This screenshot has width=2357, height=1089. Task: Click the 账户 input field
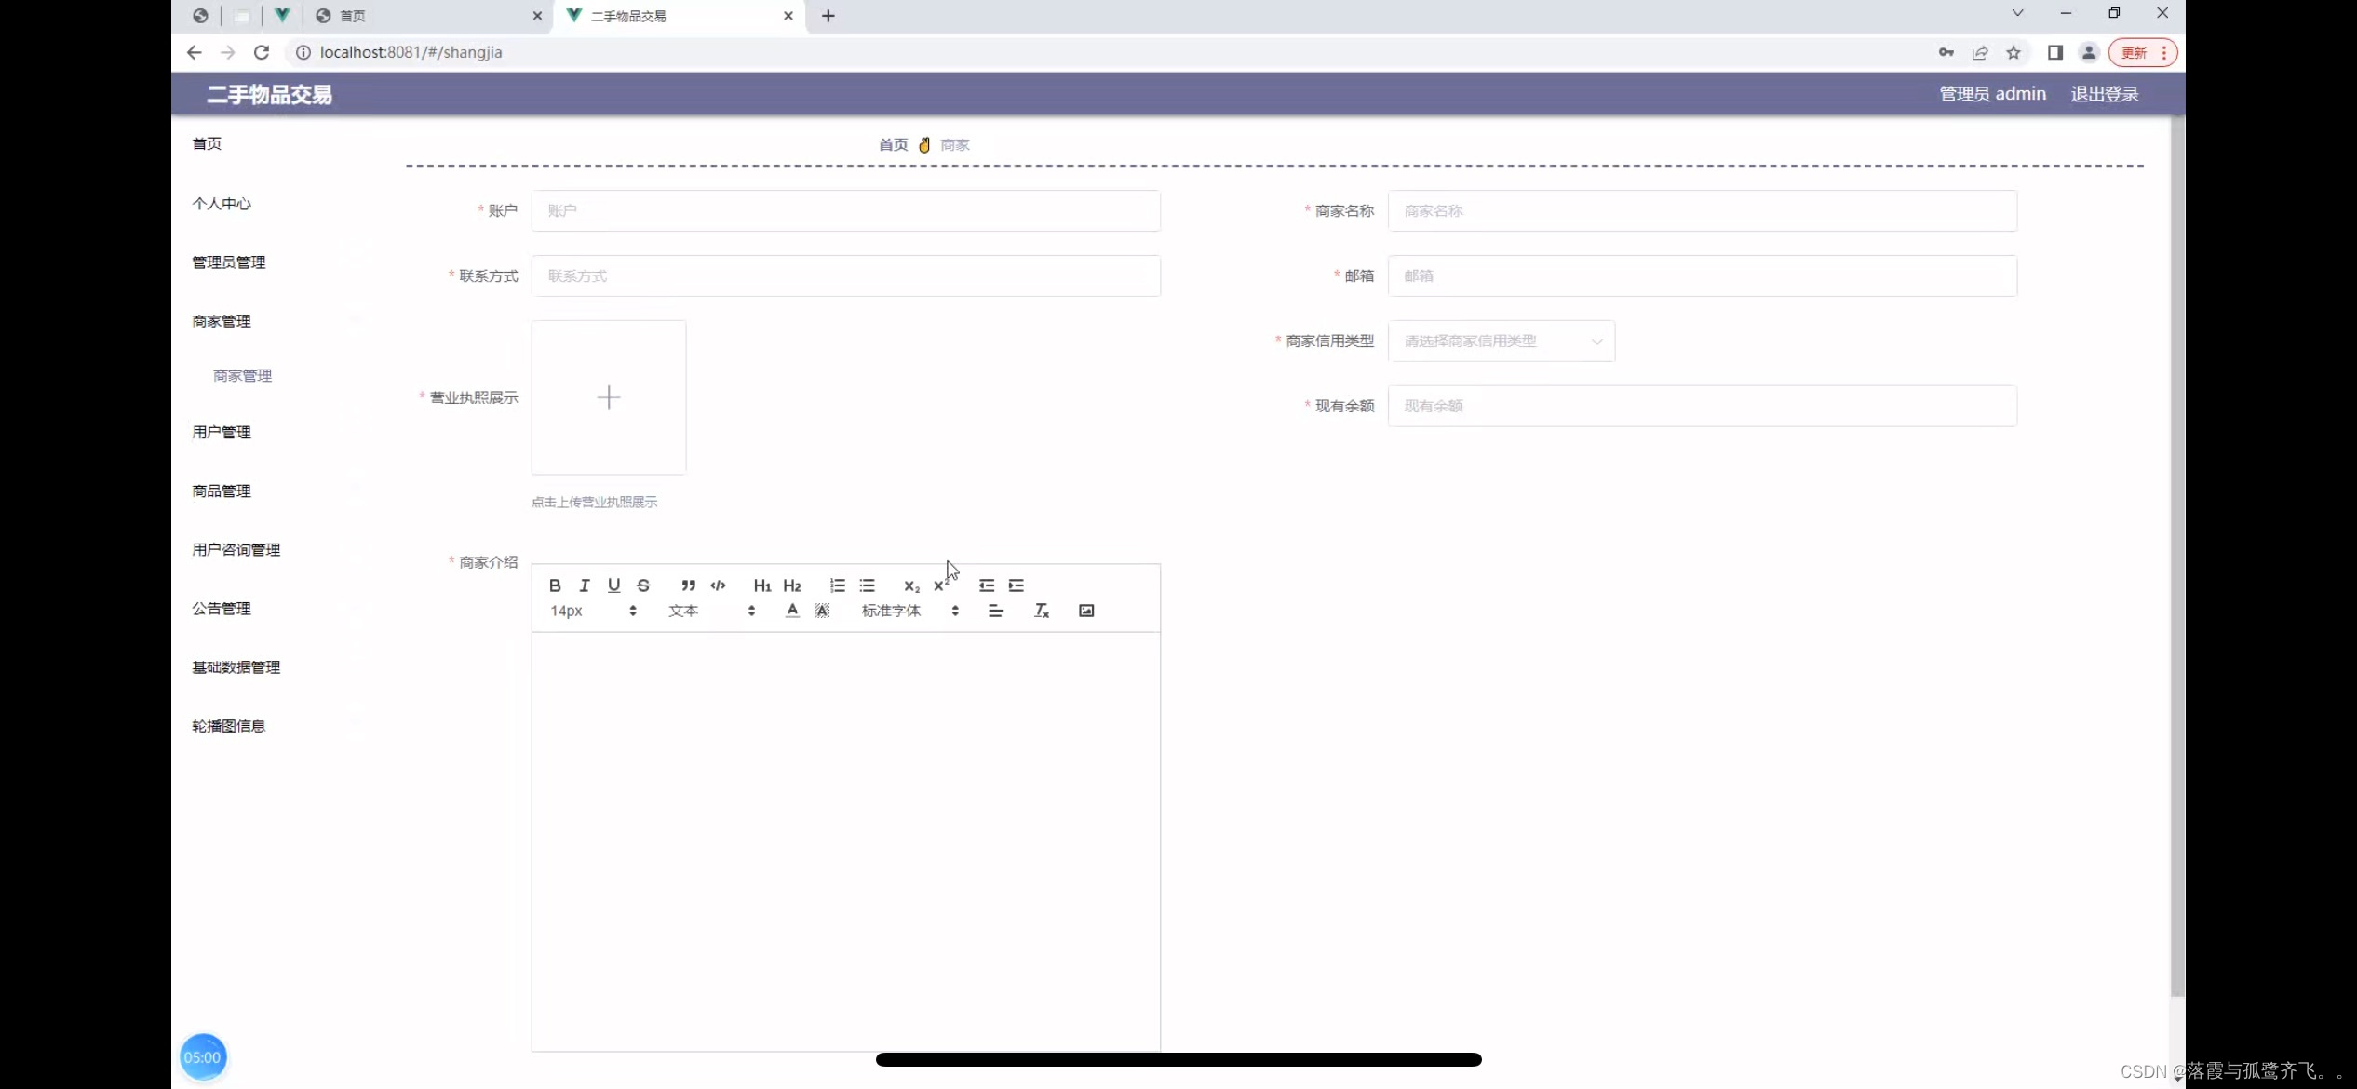tap(846, 211)
